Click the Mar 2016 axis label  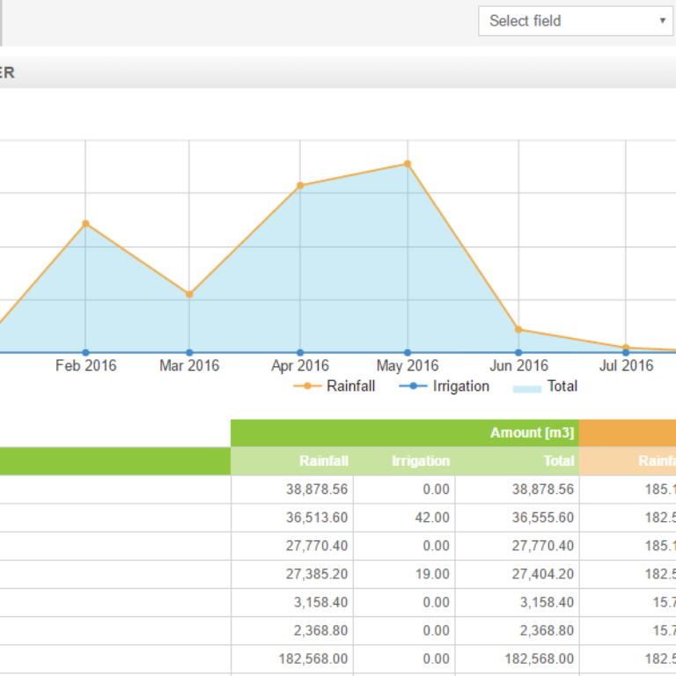coord(189,365)
